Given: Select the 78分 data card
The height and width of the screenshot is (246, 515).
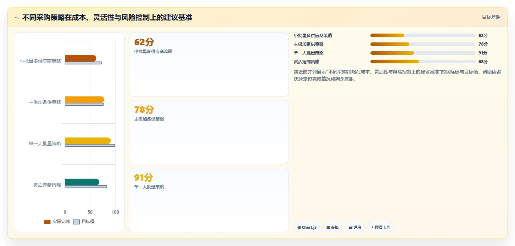Looking at the screenshot, I should [209, 132].
